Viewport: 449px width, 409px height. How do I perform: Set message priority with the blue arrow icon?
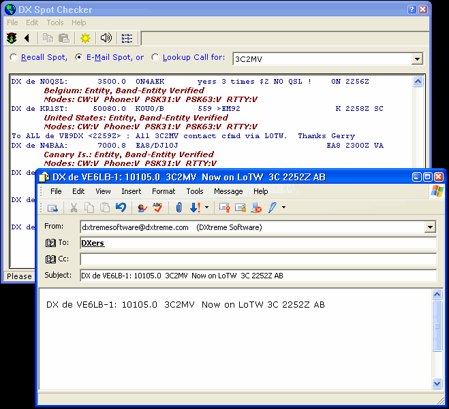click(195, 208)
